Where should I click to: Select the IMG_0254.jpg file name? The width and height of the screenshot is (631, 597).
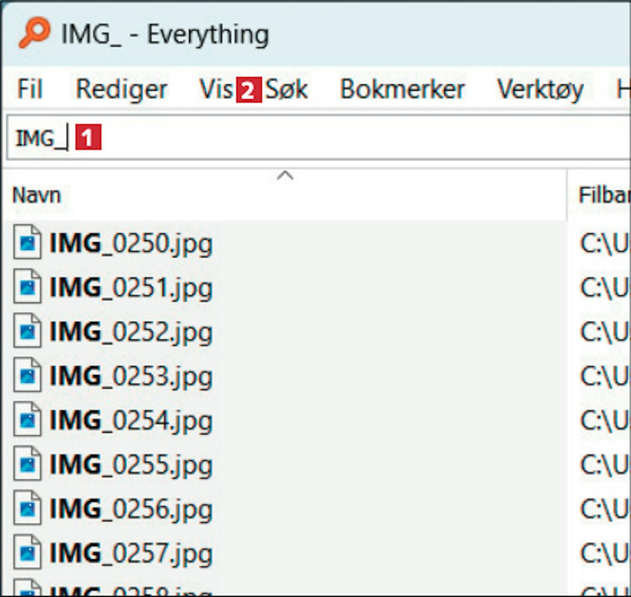click(x=131, y=420)
